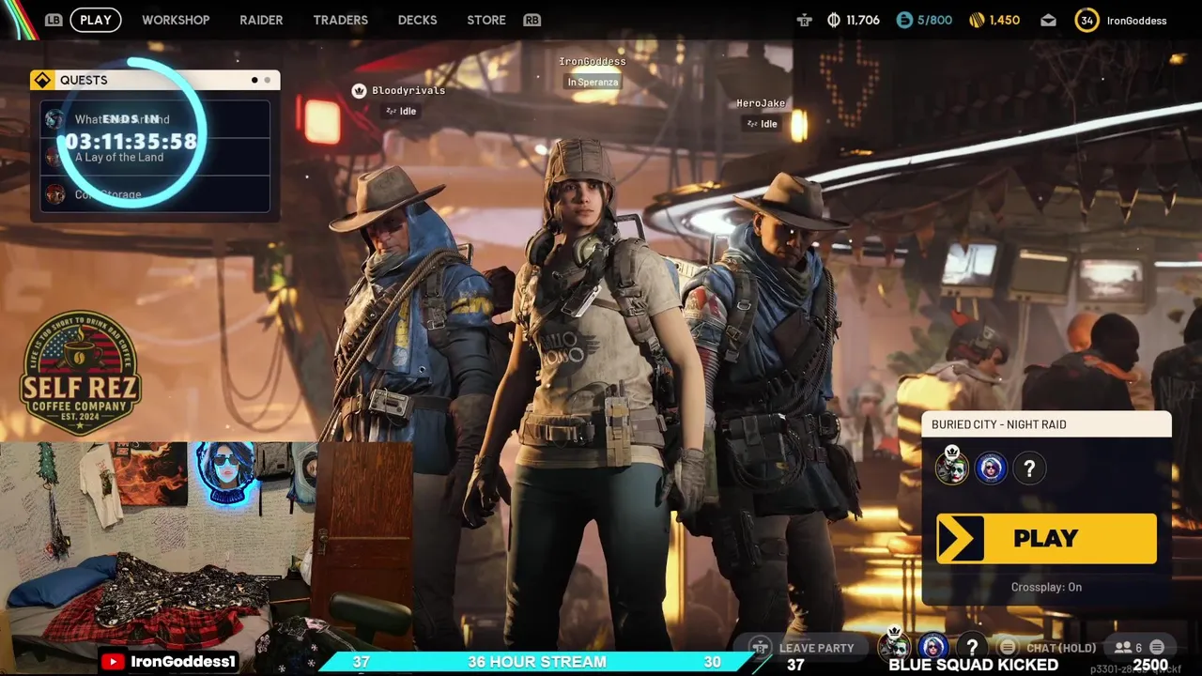Click the Joker avatar in bottom party bar
Image resolution: width=1202 pixels, height=676 pixels.
pyautogui.click(x=895, y=646)
